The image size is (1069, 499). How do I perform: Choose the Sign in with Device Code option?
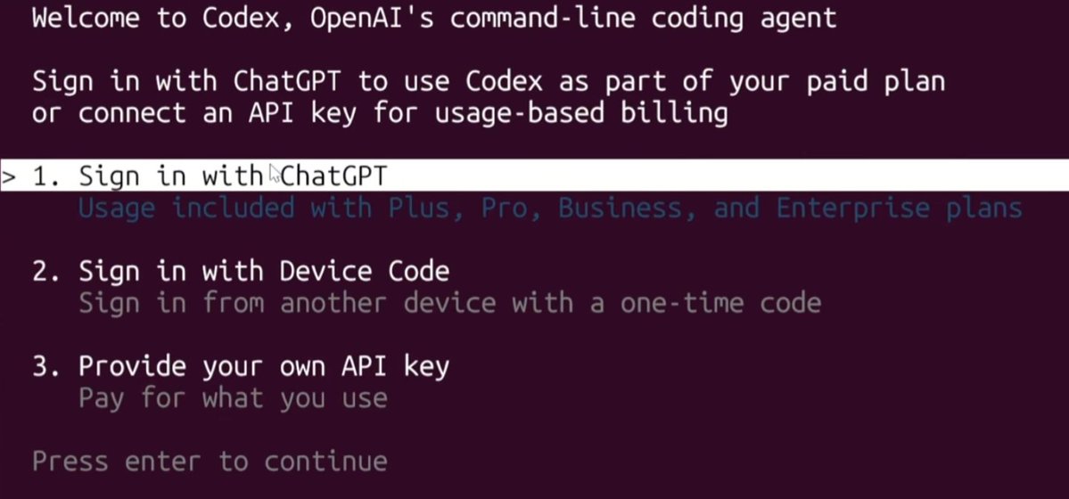[264, 271]
